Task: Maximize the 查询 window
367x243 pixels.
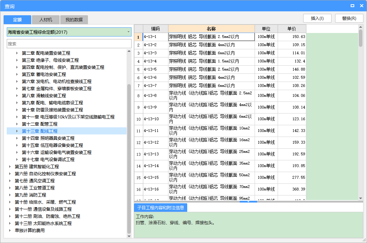Action: click(352, 6)
